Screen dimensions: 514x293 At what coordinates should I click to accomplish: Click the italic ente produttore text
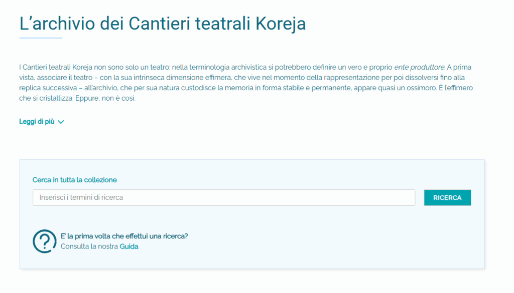[x=419, y=67]
